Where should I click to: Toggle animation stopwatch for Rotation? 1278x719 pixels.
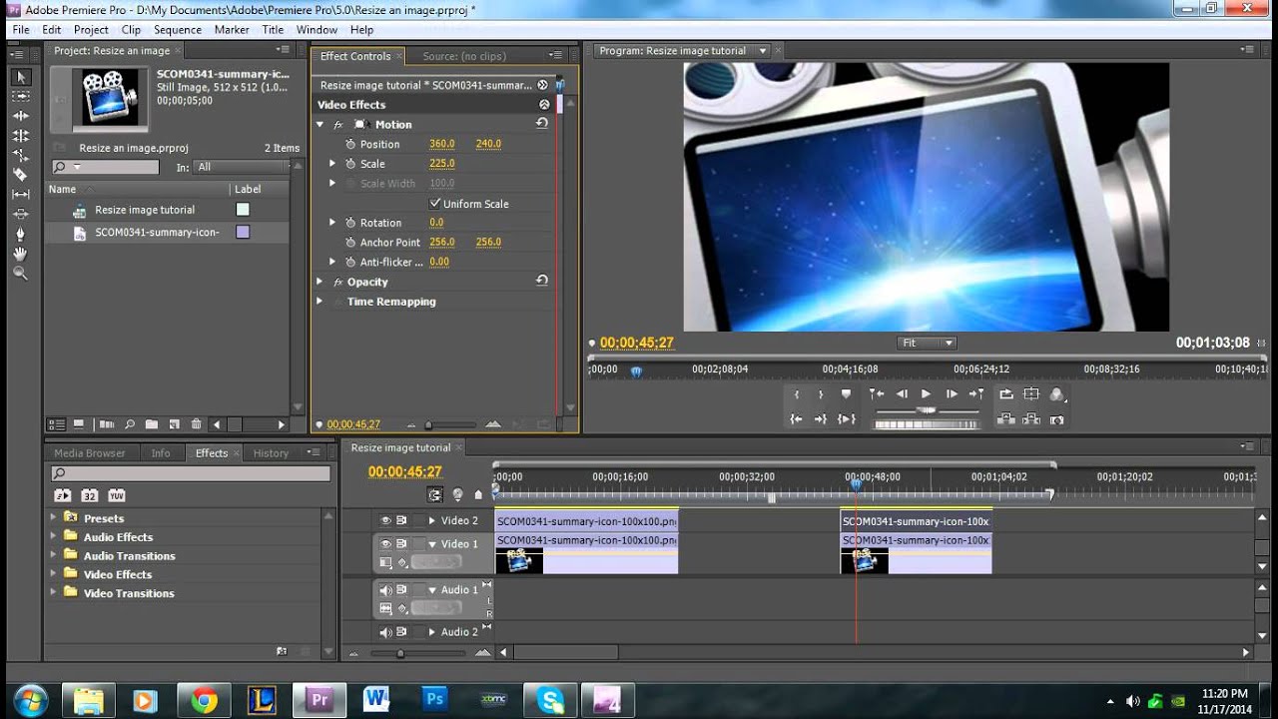coord(350,223)
